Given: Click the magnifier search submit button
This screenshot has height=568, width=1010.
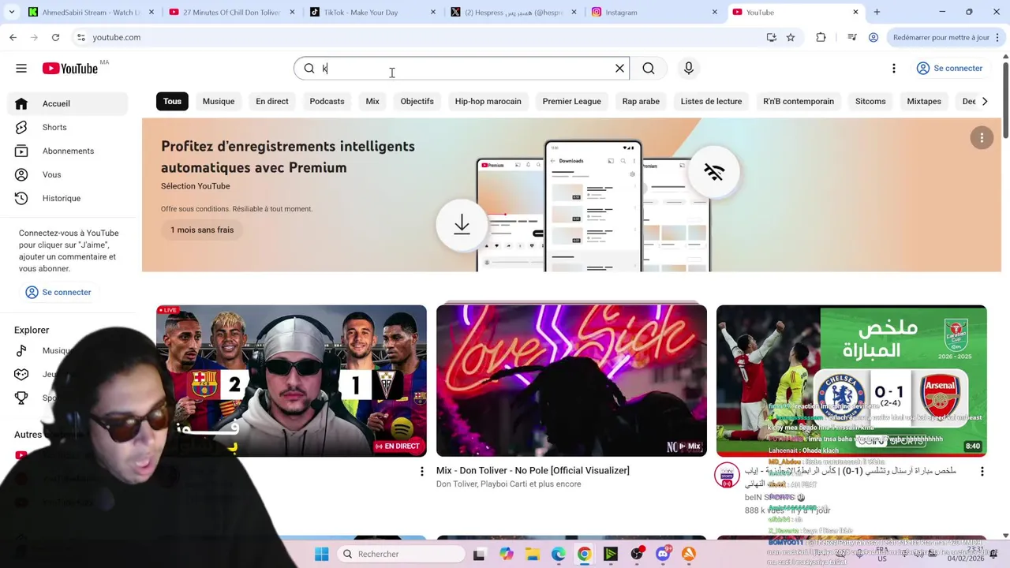Looking at the screenshot, I should point(649,69).
